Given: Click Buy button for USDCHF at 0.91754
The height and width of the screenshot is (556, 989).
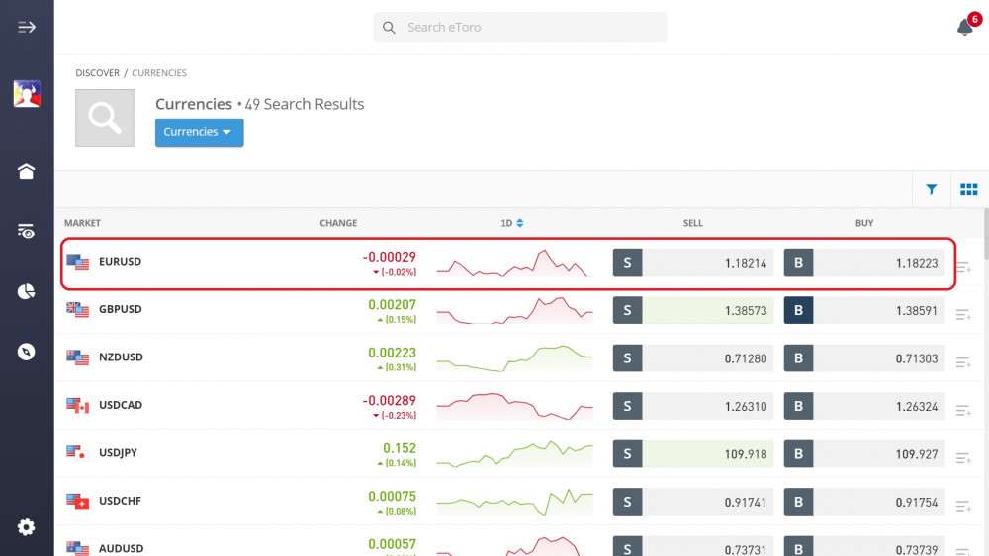Looking at the screenshot, I should tap(864, 502).
